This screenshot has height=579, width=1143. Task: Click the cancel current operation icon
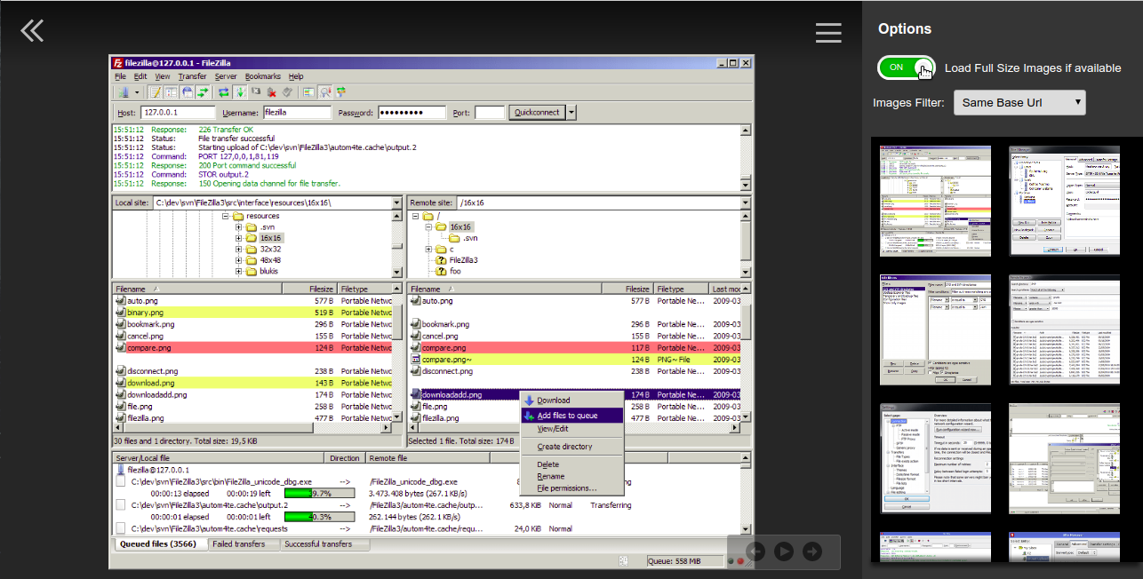point(256,91)
